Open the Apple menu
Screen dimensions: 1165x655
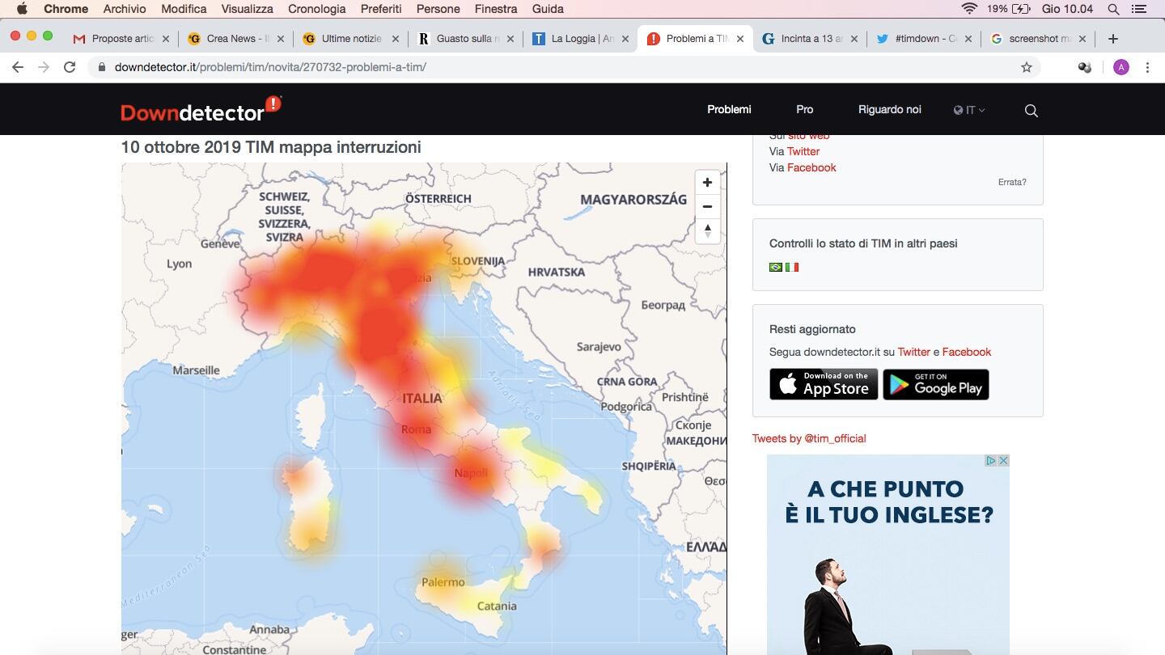point(22,9)
